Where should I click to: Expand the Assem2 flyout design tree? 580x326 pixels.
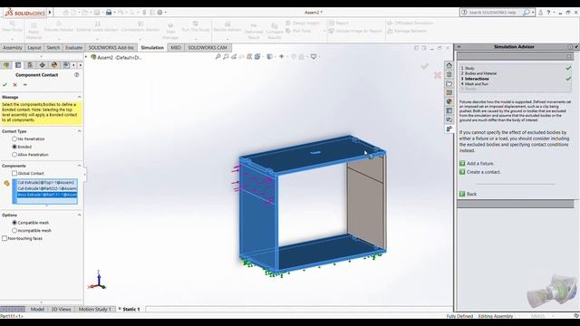coord(86,57)
